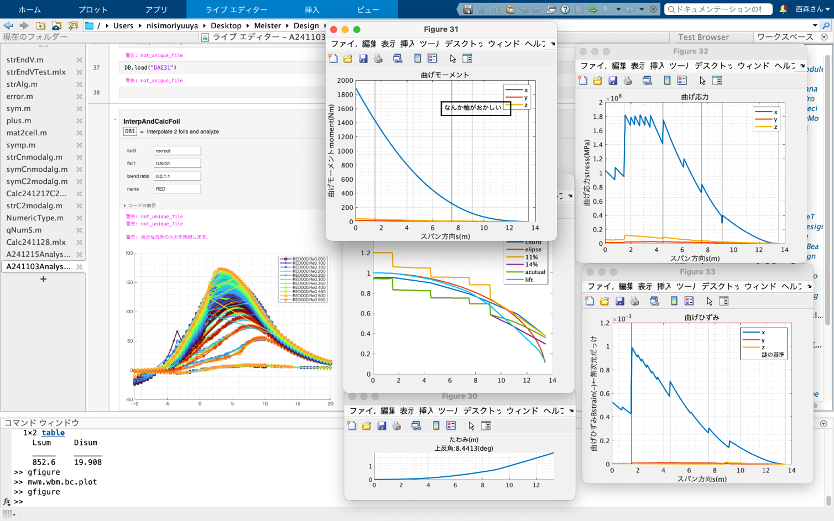Click documentation search box
This screenshot has height=521, width=834.
(718, 9)
